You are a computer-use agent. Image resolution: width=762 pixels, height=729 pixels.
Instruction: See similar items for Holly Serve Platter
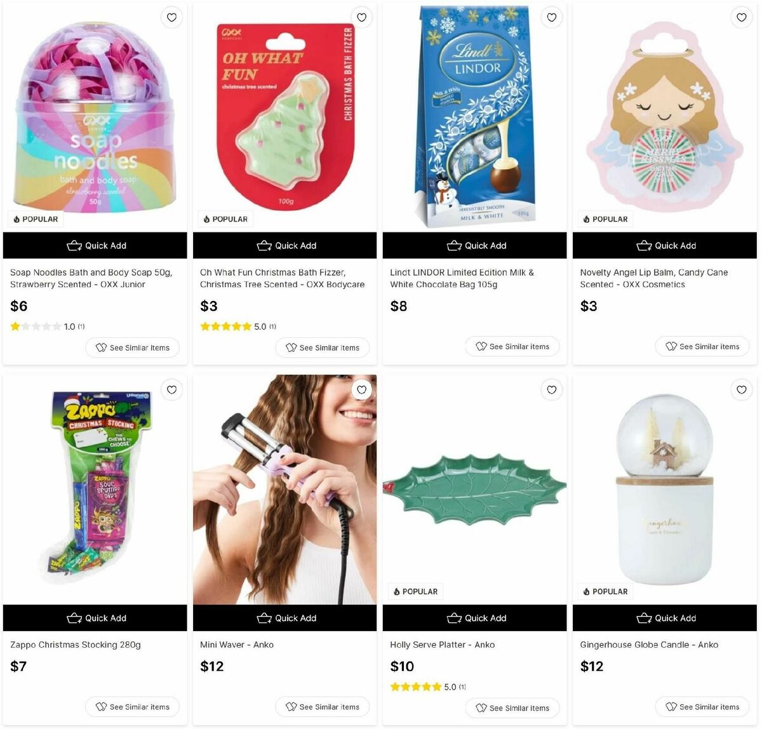(x=512, y=708)
